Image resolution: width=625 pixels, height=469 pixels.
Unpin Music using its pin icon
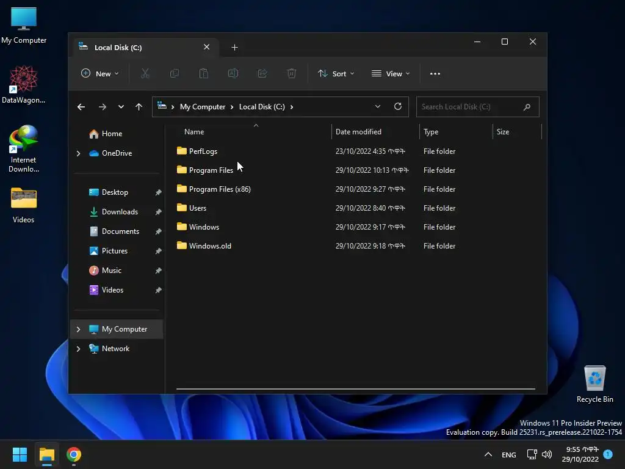[158, 271]
